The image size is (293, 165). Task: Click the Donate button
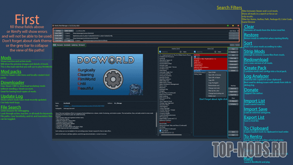click(x=233, y=71)
